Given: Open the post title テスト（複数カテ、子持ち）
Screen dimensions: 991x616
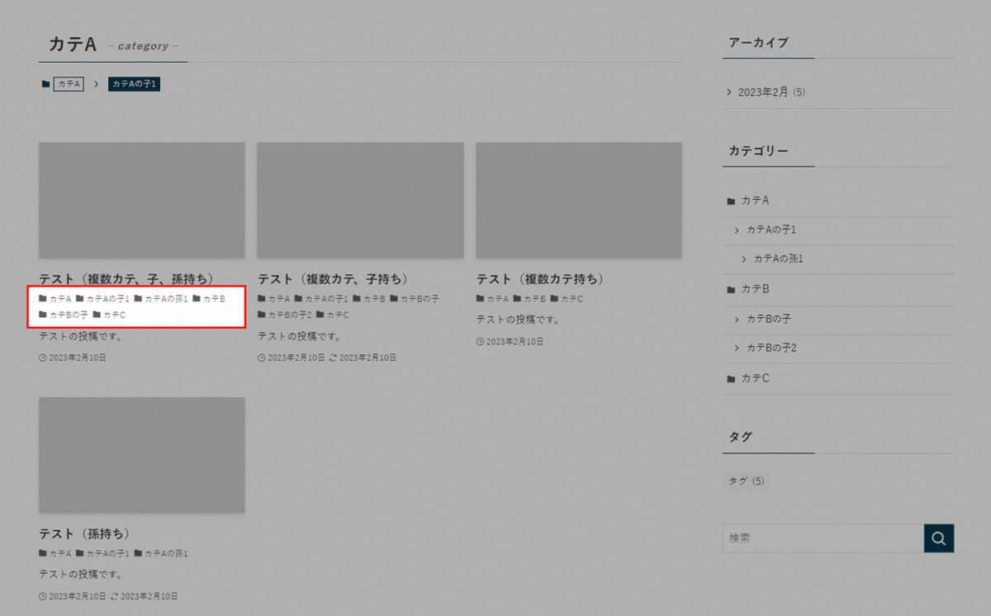Looking at the screenshot, I should pos(333,279).
